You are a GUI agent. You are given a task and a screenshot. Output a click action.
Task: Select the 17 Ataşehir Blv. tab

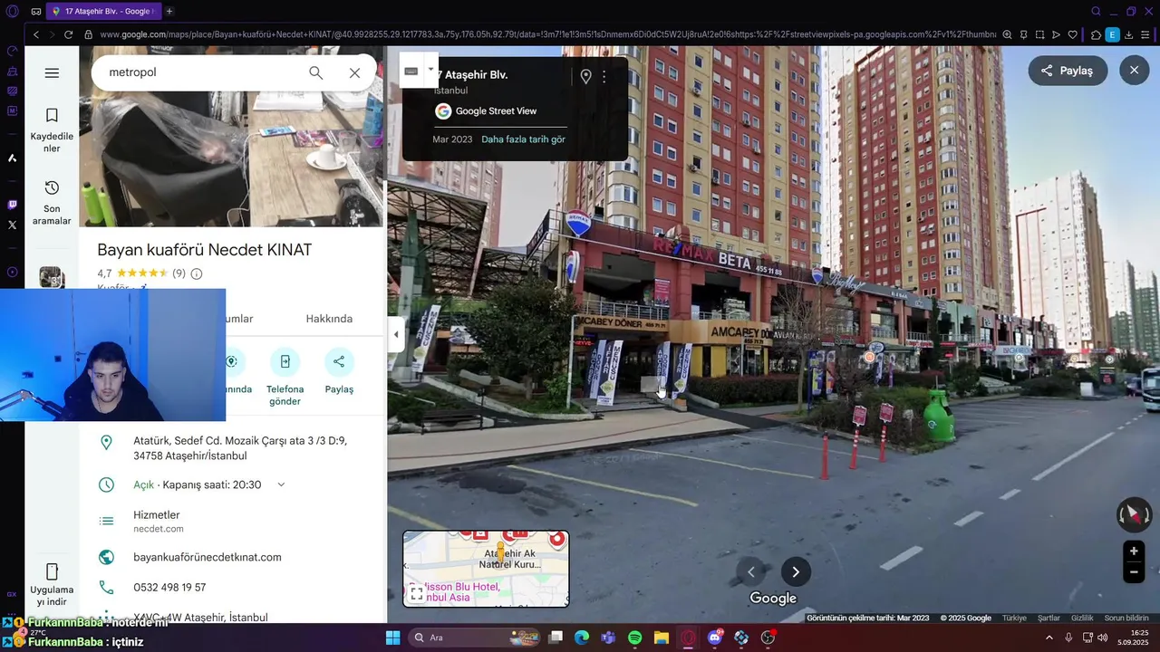click(103, 11)
